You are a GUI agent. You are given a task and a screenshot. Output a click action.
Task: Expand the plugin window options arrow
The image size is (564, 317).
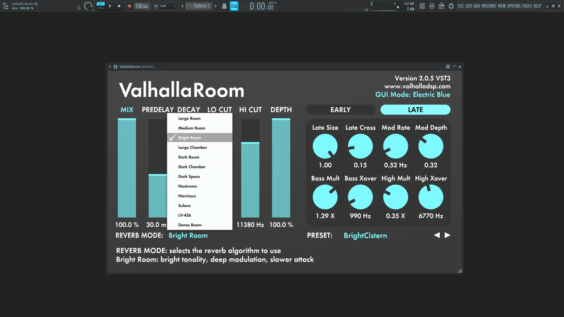110,67
